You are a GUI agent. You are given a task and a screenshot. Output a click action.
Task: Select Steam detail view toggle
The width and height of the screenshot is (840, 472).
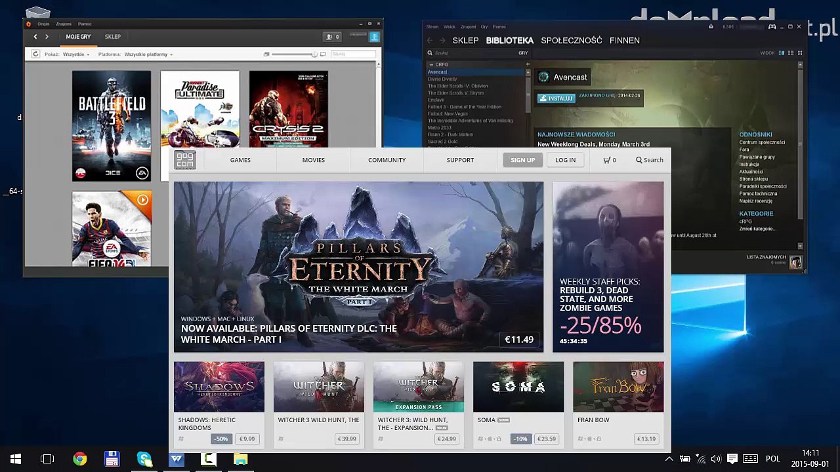782,53
